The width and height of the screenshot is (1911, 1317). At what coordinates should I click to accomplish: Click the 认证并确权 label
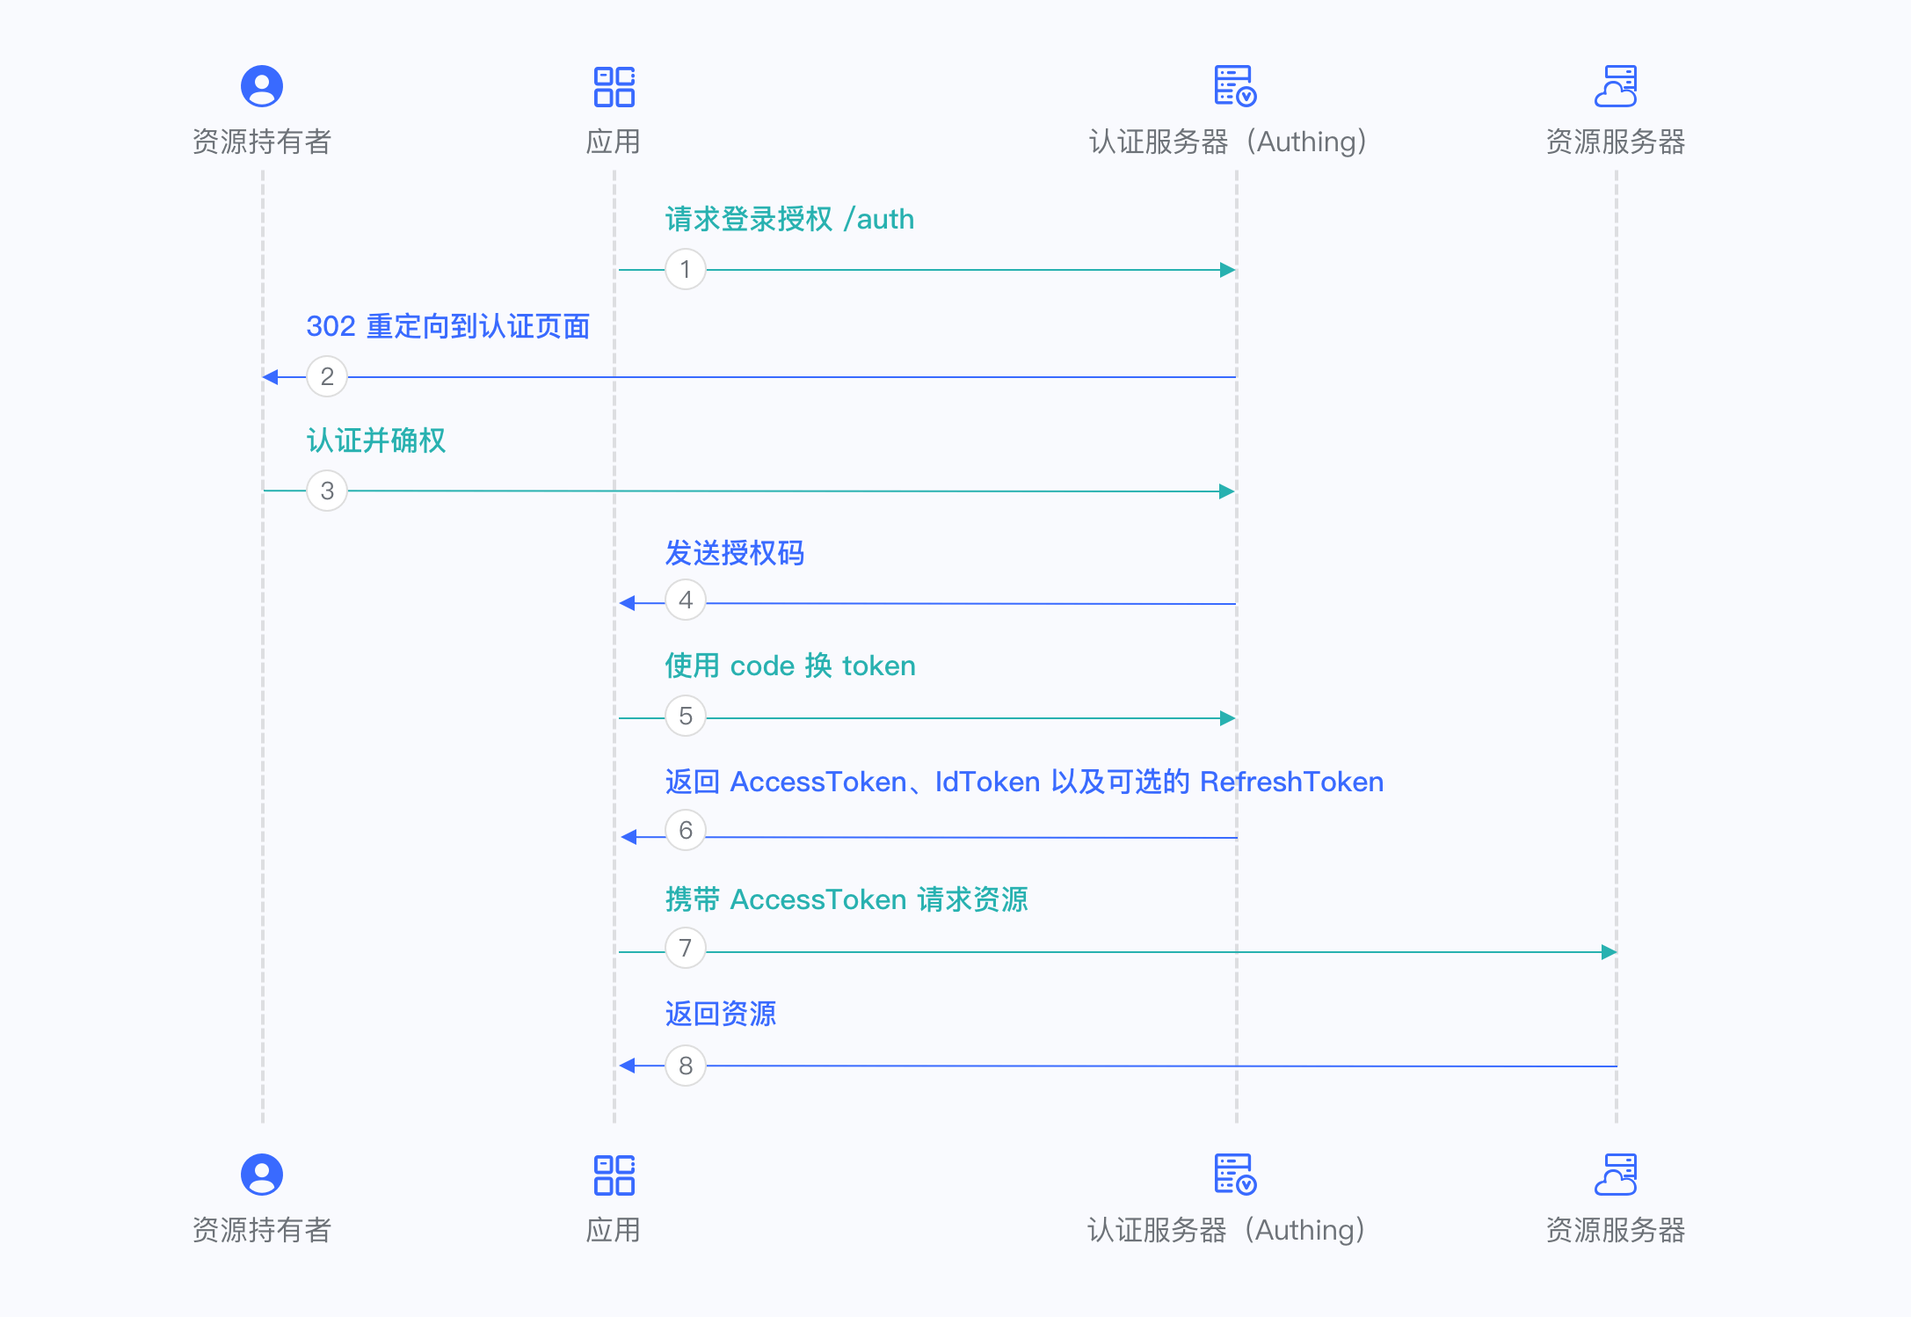375,441
